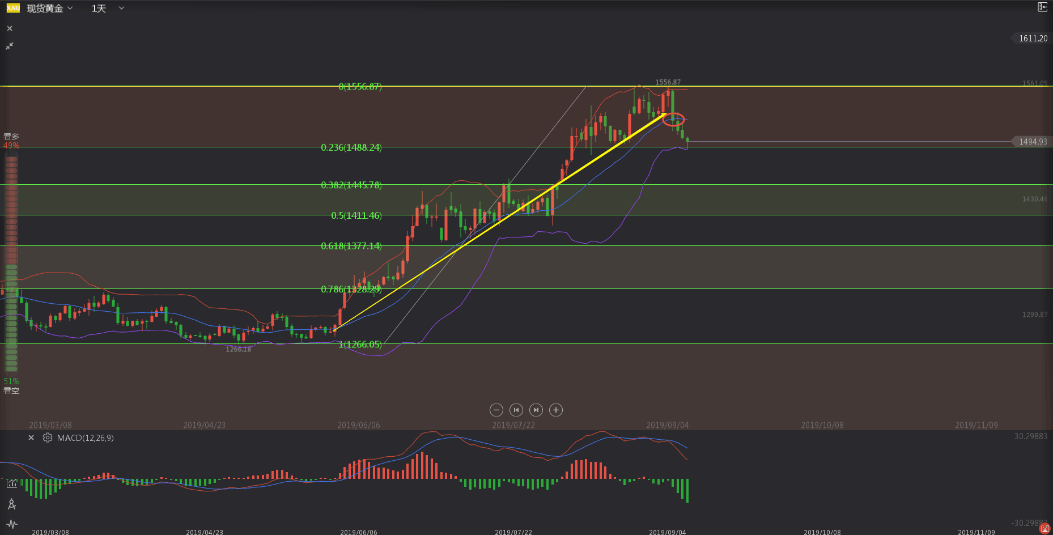Click the 看空 bearish sentiment label
The width and height of the screenshot is (1053, 535).
[x=11, y=390]
